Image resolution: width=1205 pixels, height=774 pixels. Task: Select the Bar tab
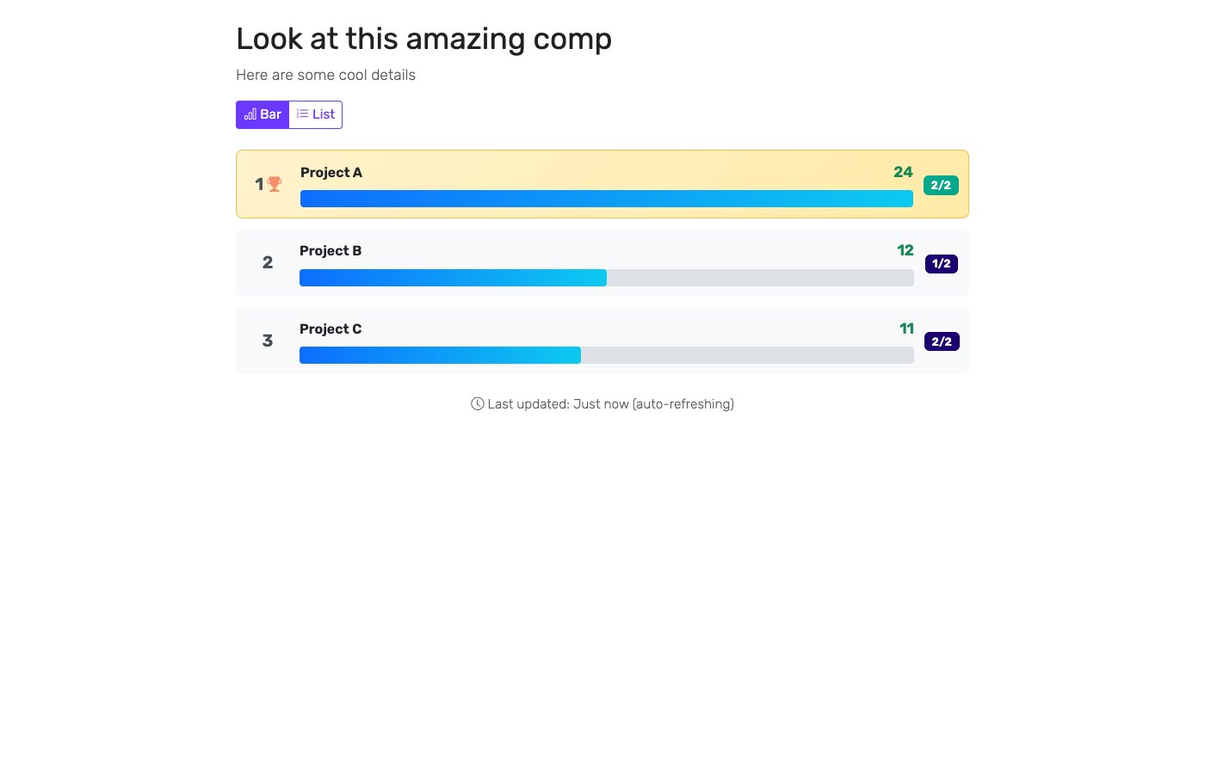[263, 114]
